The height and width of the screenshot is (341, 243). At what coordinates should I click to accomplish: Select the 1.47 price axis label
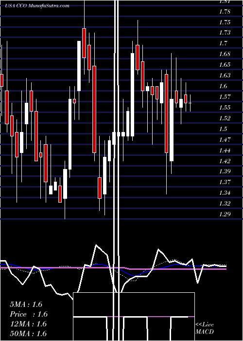pyautogui.click(x=225, y=140)
